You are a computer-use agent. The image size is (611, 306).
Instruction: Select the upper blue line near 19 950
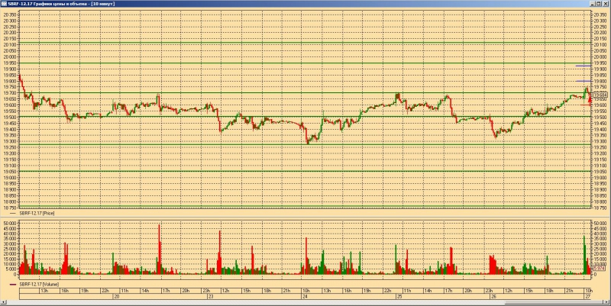click(584, 66)
